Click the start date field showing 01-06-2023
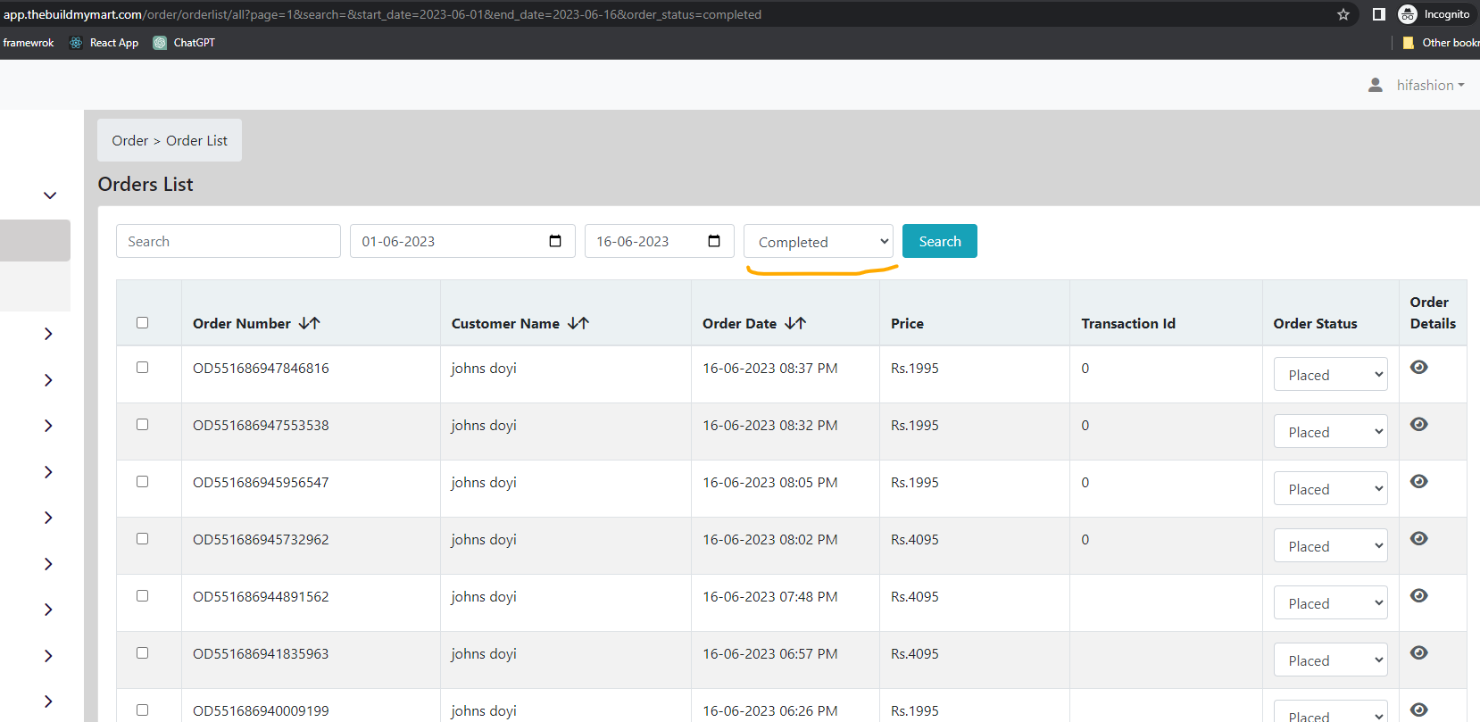Screen dimensions: 1480x722 (462, 241)
